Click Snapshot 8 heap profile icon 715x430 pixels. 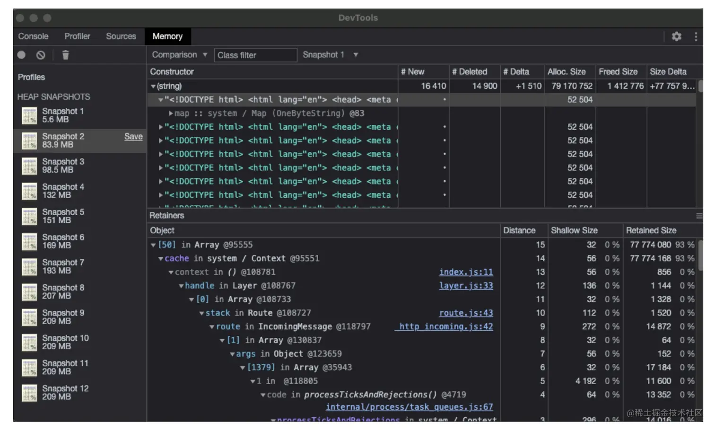pyautogui.click(x=29, y=292)
